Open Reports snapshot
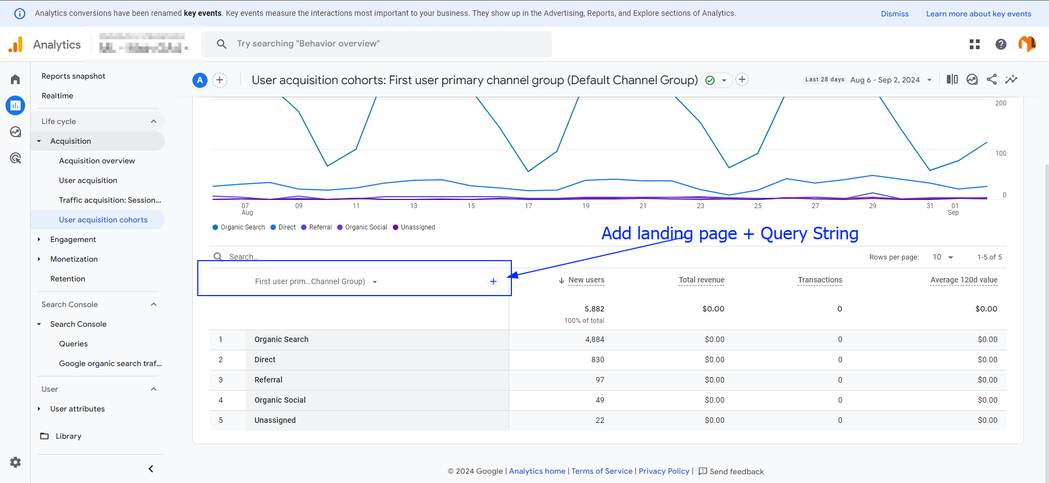 [73, 76]
